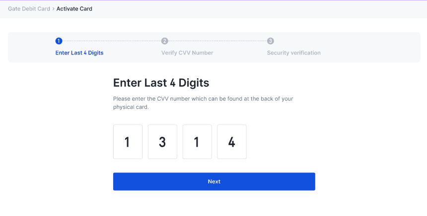The width and height of the screenshot is (427, 216).
Task: Click the breadcrumb chevron separator
Action: pyautogui.click(x=53, y=9)
